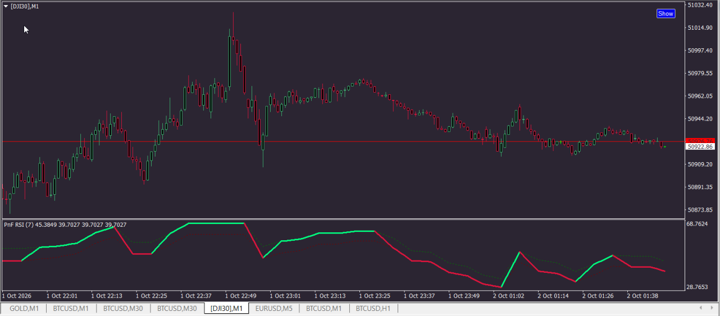This screenshot has height=316, width=720.
Task: Click the 50944.20 price scale label
Action: [x=700, y=119]
